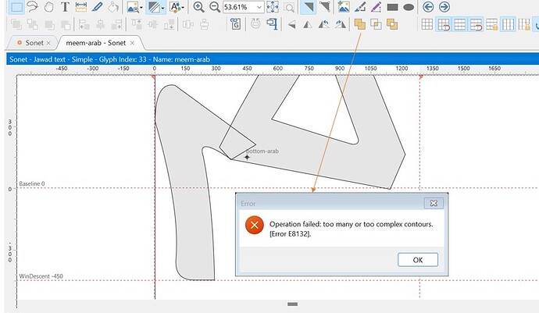The width and height of the screenshot is (539, 313).
Task: Click the greyed align right icon
Action: click(116, 24)
